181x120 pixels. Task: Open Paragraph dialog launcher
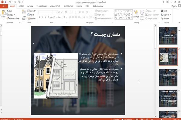click(113, 23)
